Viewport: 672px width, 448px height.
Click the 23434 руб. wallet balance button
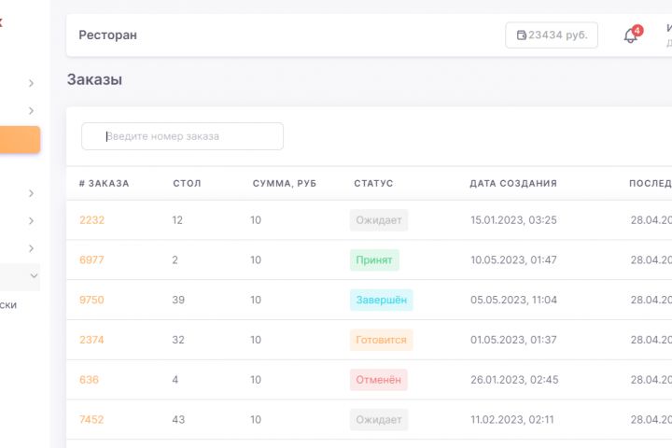click(552, 35)
